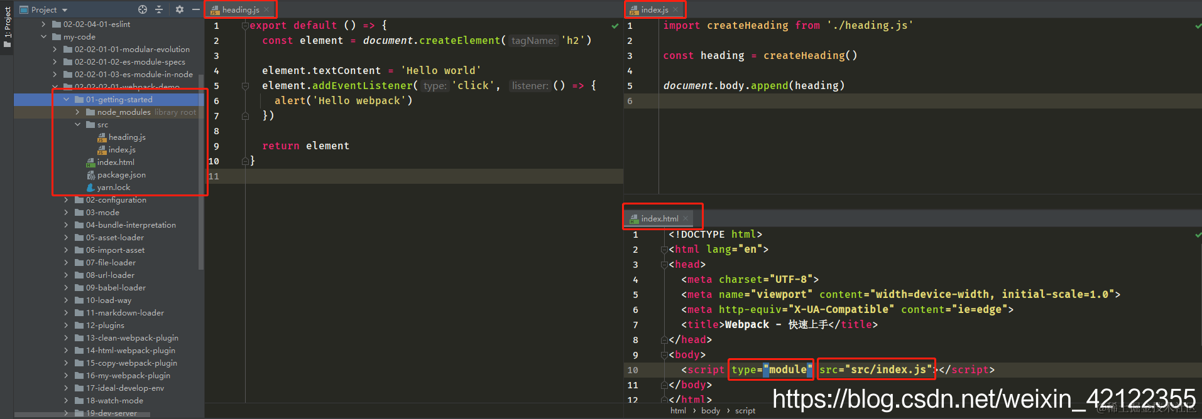Click the my-code folder icon
This screenshot has height=419, width=1202.
pos(57,37)
